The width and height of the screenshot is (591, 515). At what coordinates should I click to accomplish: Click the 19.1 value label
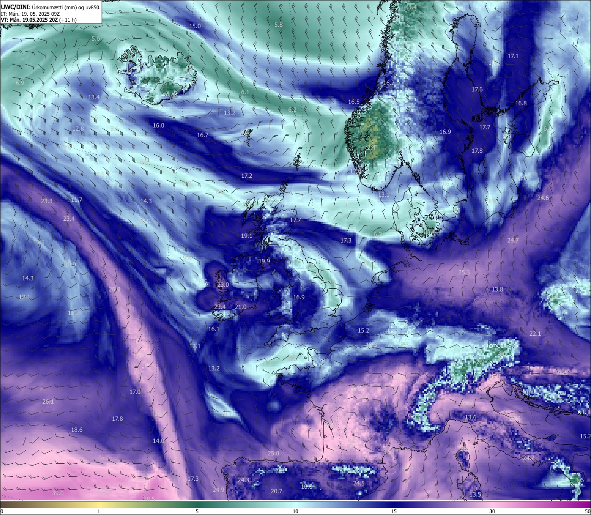coord(247,236)
